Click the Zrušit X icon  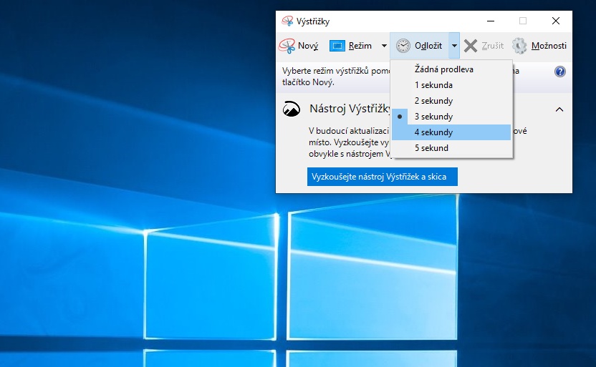470,46
